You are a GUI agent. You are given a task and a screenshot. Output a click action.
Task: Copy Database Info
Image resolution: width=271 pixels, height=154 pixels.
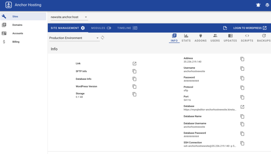(x=134, y=79)
